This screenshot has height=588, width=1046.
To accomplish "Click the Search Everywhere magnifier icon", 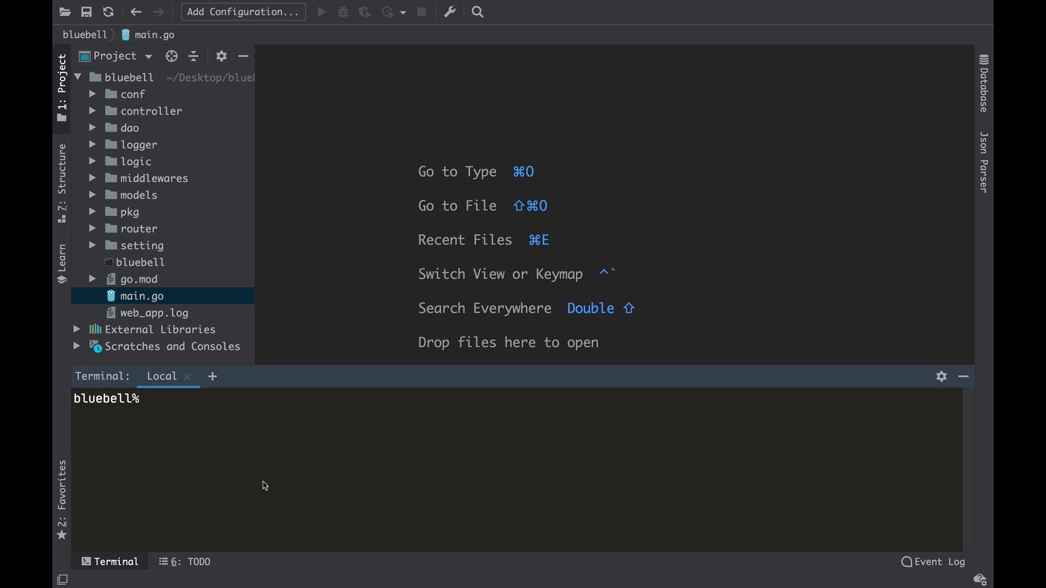I will (x=478, y=12).
